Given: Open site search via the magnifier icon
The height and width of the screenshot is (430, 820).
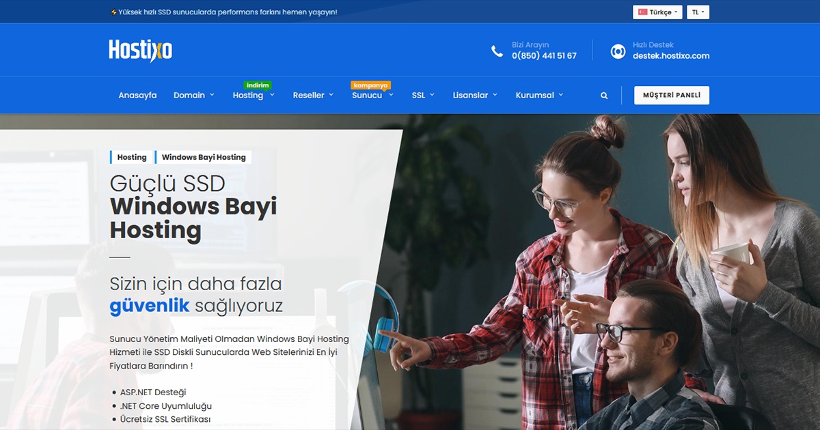Looking at the screenshot, I should pyautogui.click(x=603, y=95).
